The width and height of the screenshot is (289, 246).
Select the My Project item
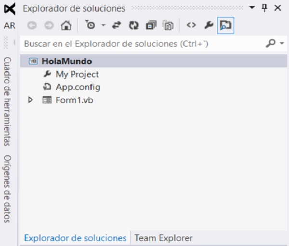click(77, 74)
